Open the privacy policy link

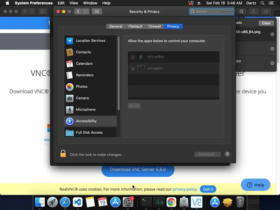pos(185,189)
